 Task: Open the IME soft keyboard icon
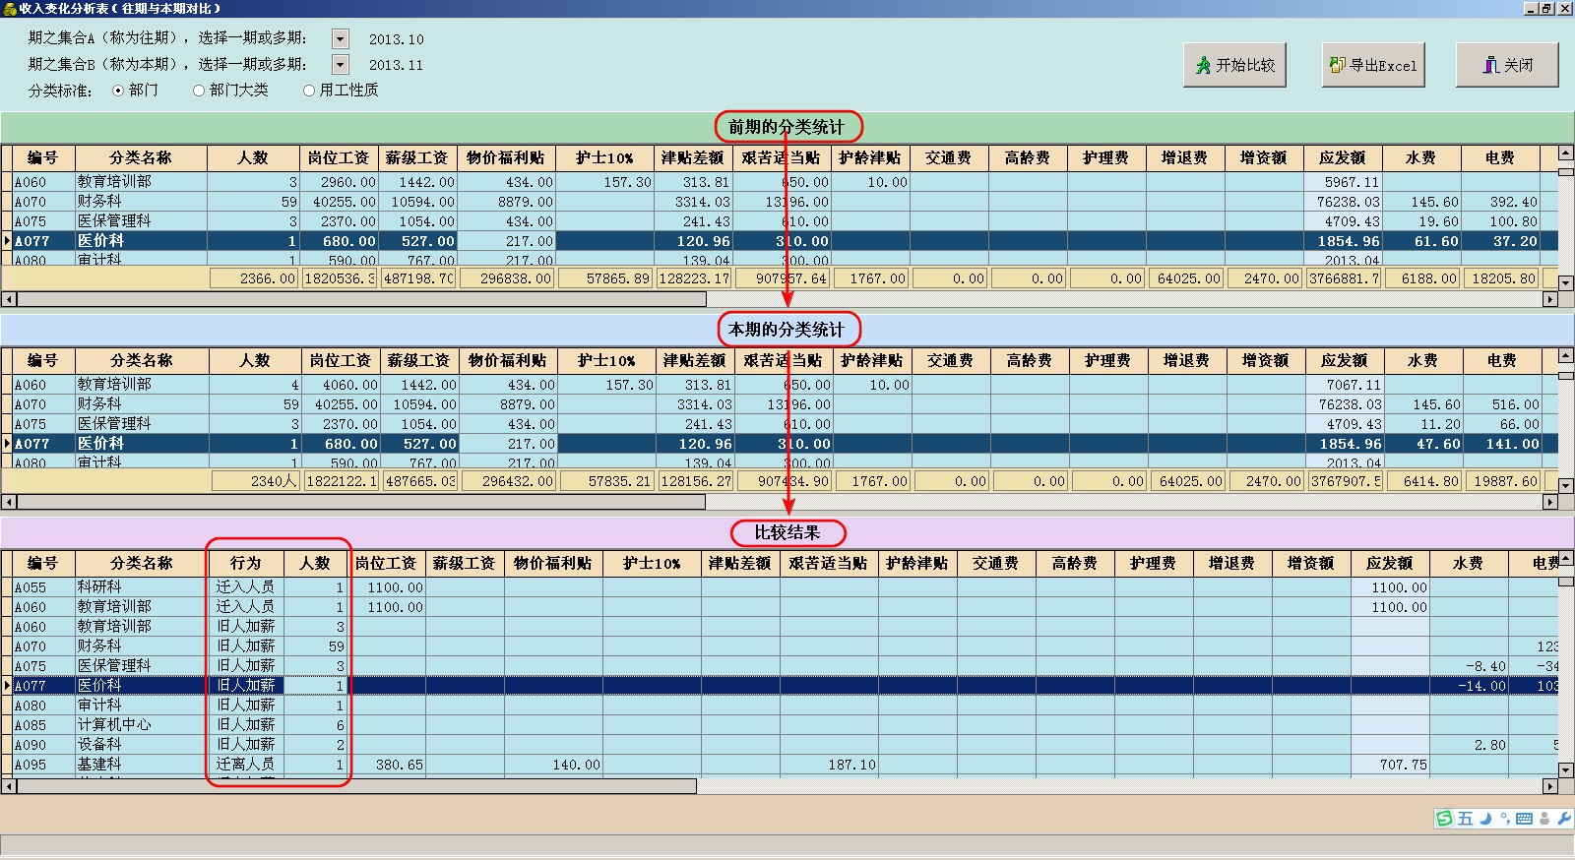[1525, 819]
